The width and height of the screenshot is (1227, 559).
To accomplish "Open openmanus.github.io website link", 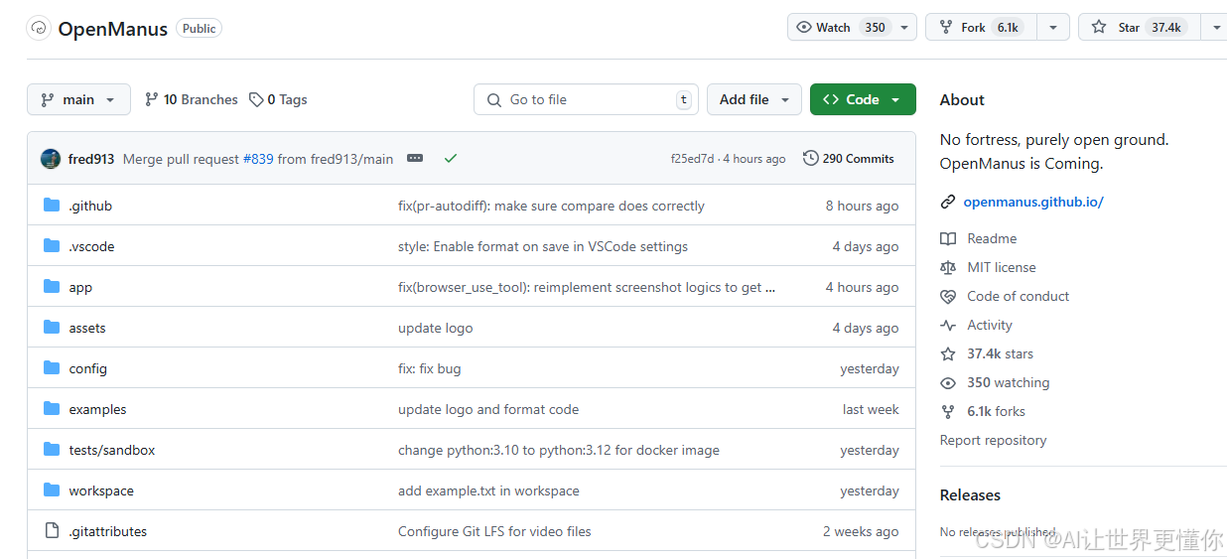I will pos(1032,202).
